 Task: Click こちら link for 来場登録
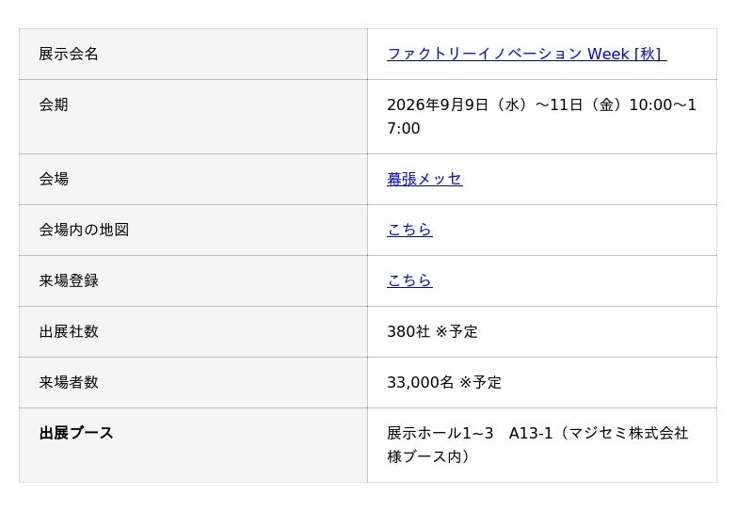pos(409,280)
